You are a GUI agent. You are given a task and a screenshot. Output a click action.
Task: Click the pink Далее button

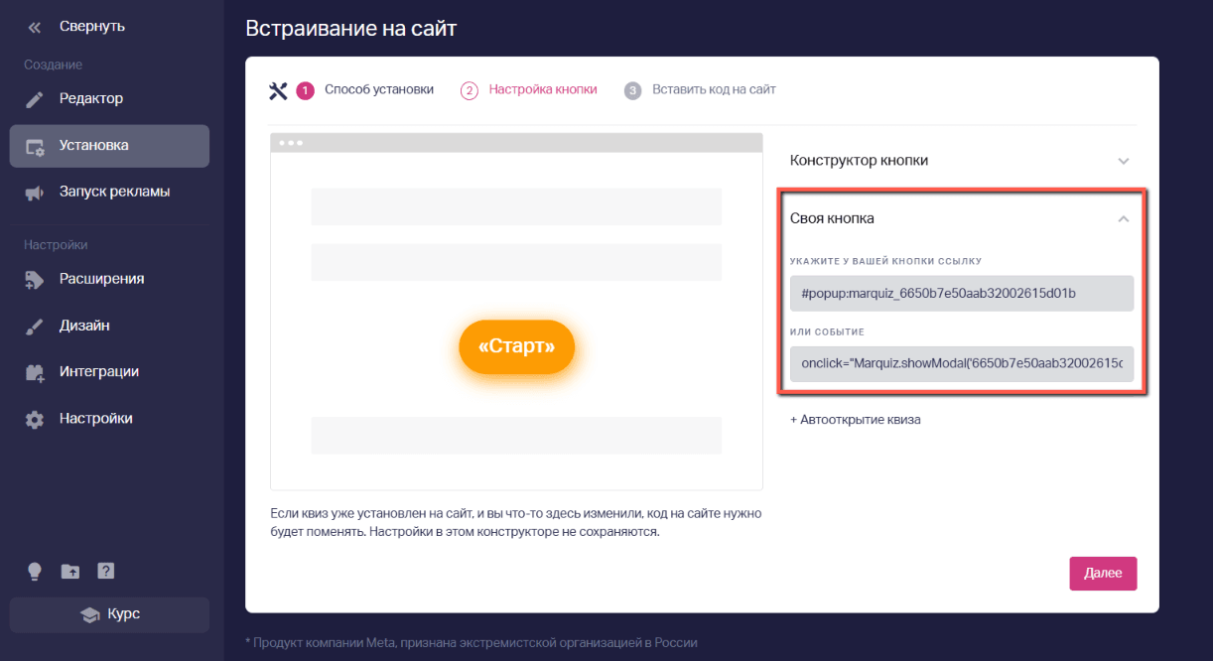pyautogui.click(x=1103, y=574)
